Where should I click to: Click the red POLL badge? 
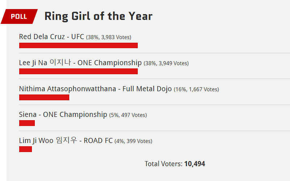19,16
